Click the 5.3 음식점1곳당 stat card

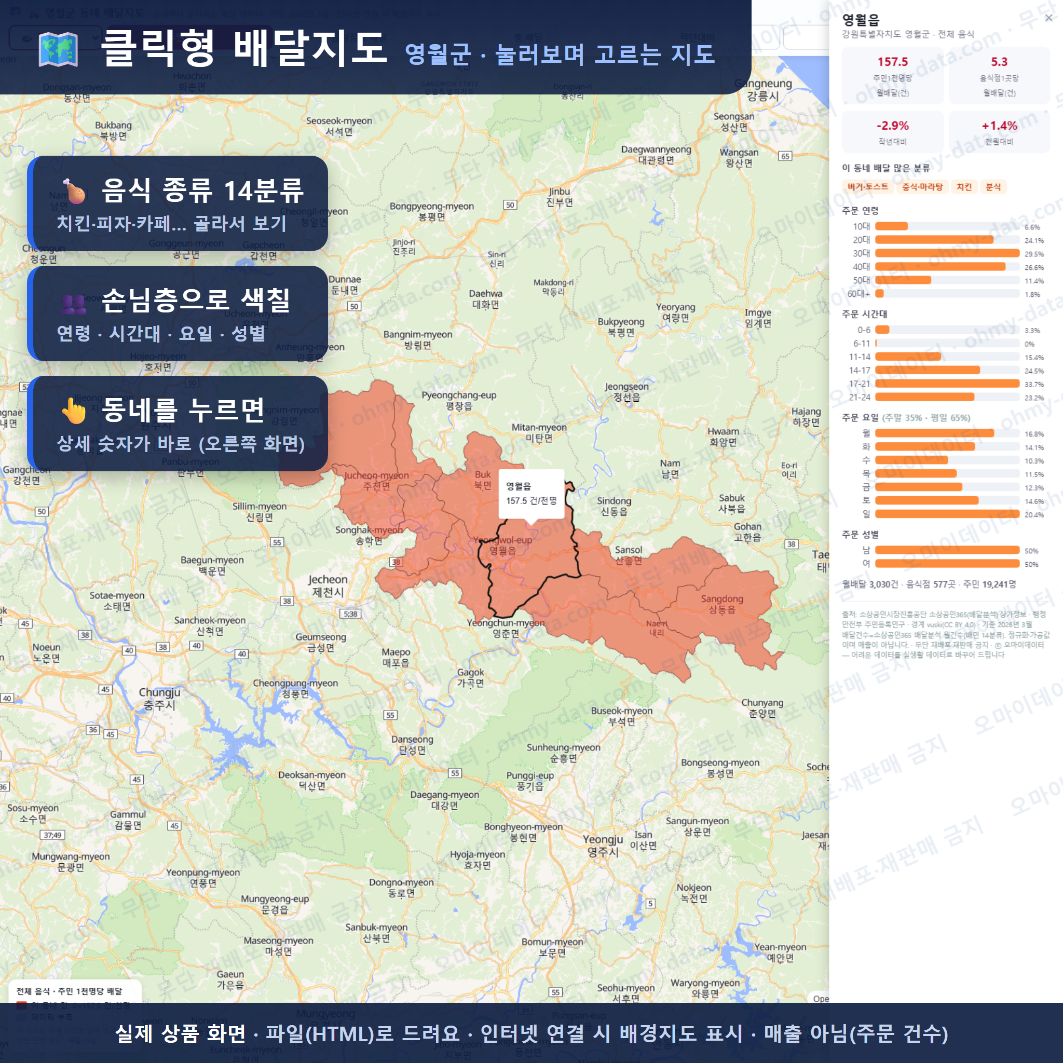pos(999,76)
